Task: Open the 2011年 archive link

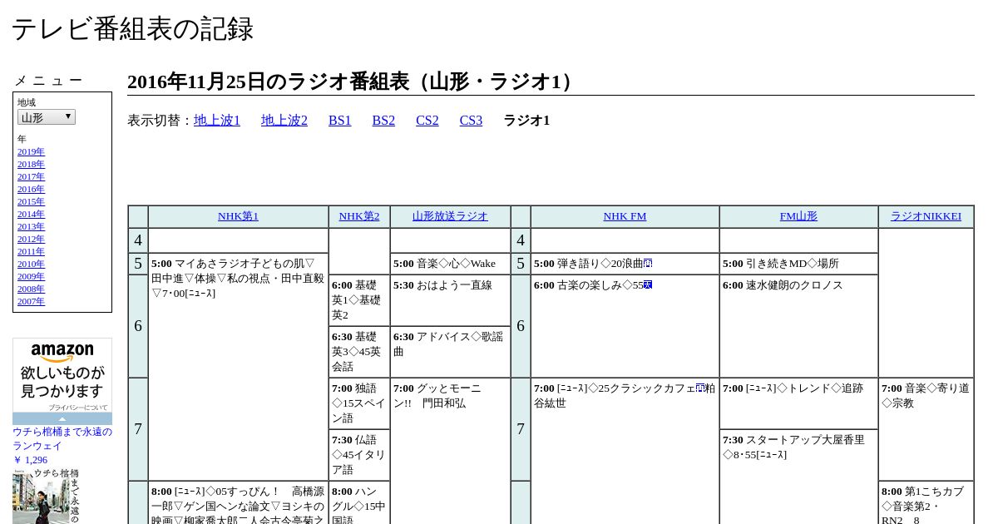Action: tap(31, 252)
